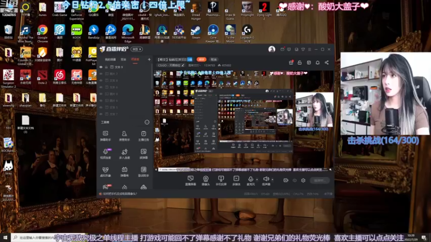
Task: Toggle visibility of 文本 9 source
Action: point(101,67)
